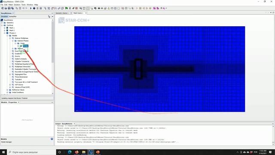Select the Segregated Flow model
The height and width of the screenshot is (155, 275).
[x=21, y=74]
